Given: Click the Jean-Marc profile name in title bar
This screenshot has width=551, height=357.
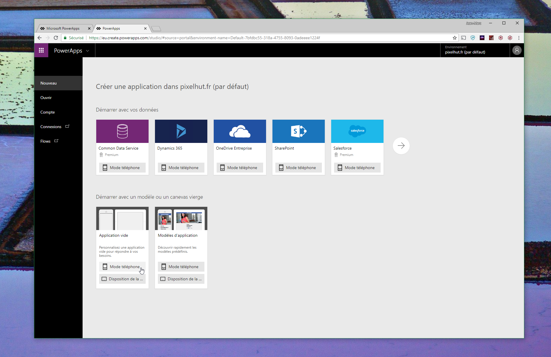Looking at the screenshot, I should pos(473,23).
